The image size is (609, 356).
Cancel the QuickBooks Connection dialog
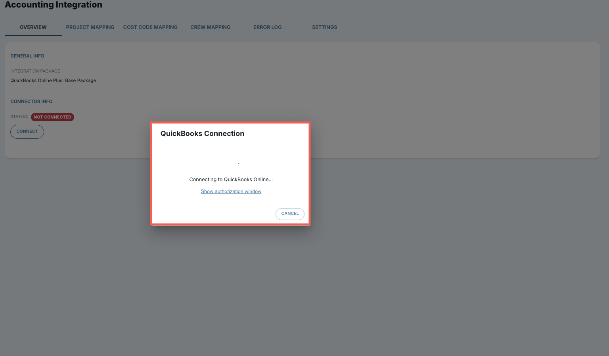(x=290, y=214)
